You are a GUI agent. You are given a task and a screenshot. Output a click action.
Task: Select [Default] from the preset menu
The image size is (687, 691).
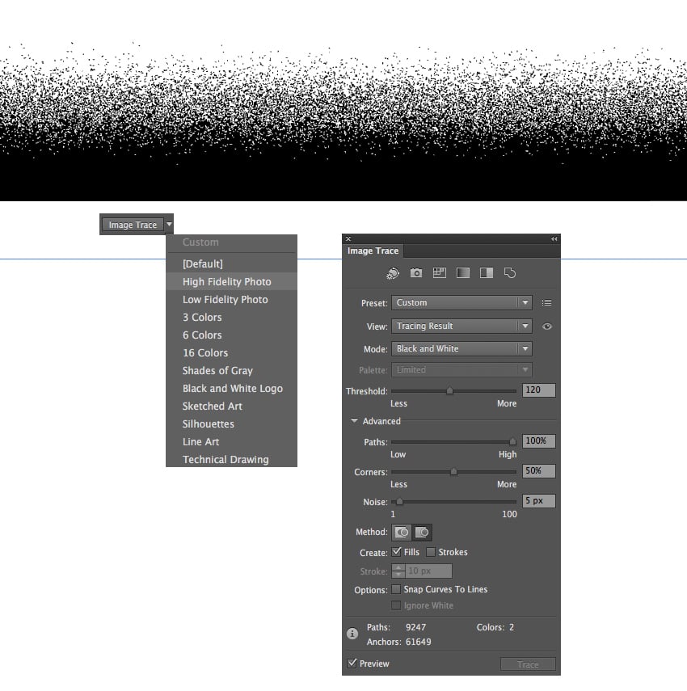231,264
